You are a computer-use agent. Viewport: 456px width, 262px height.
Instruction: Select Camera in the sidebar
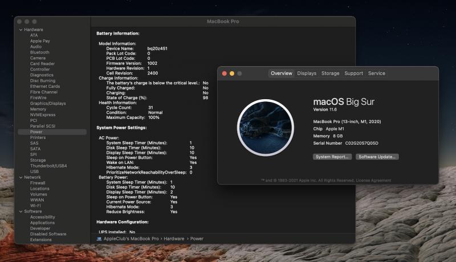(38, 58)
